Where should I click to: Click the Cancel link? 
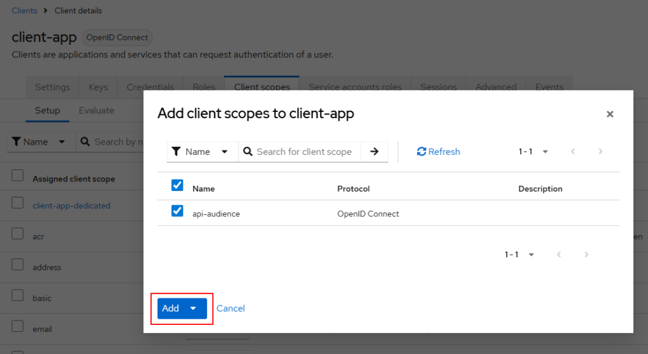(x=230, y=308)
